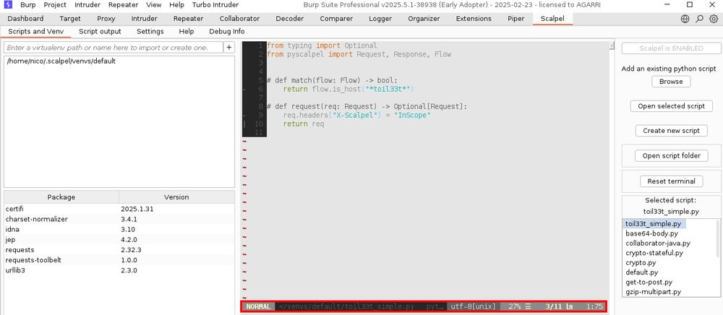Switch to the Decoder tab
723x315 pixels.
click(290, 19)
